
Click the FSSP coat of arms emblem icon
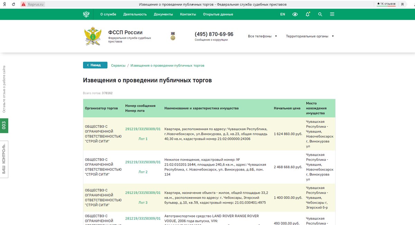point(86,14)
